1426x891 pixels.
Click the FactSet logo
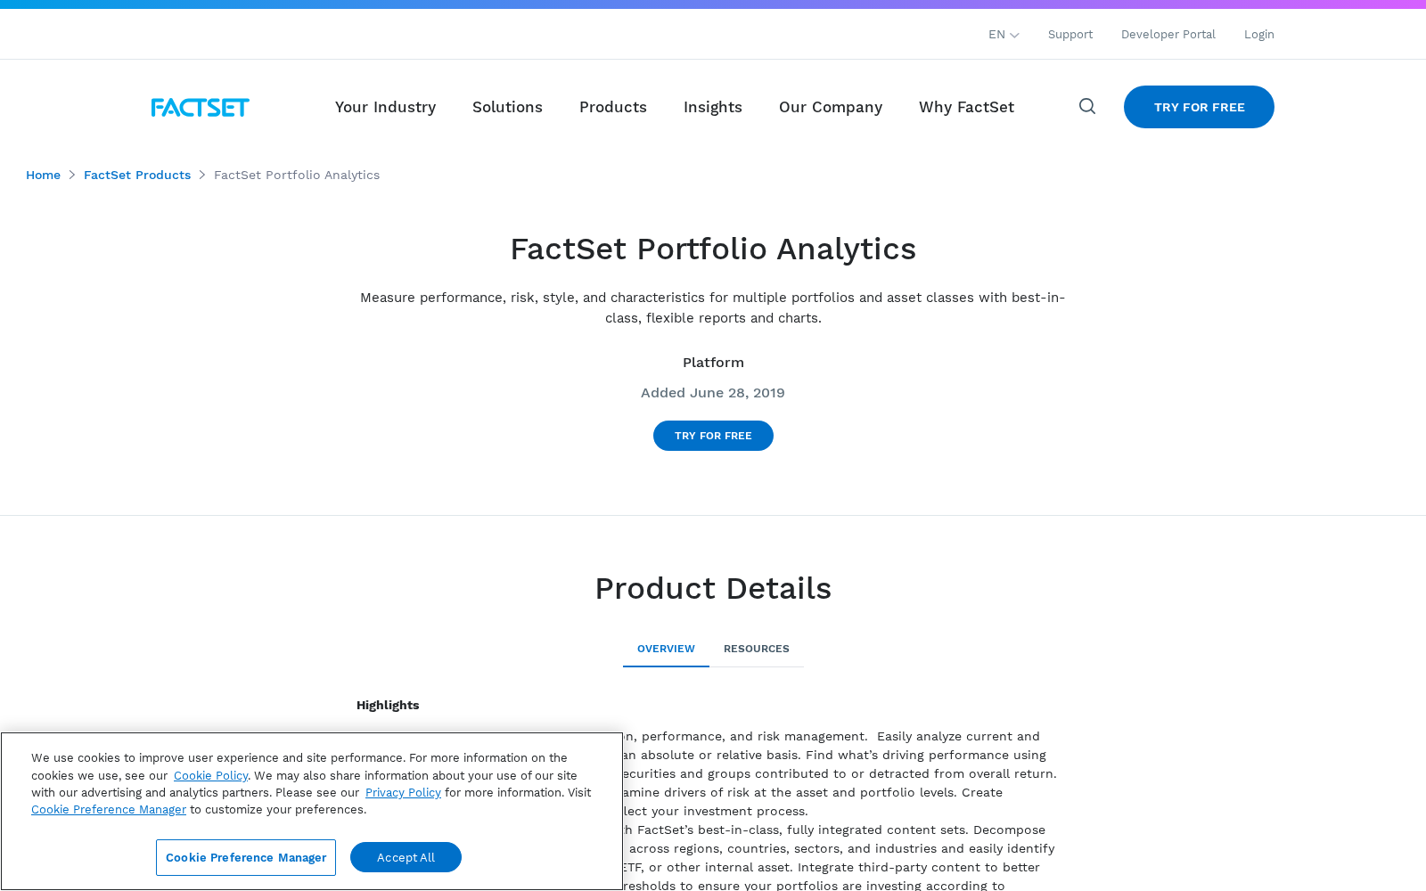click(201, 107)
